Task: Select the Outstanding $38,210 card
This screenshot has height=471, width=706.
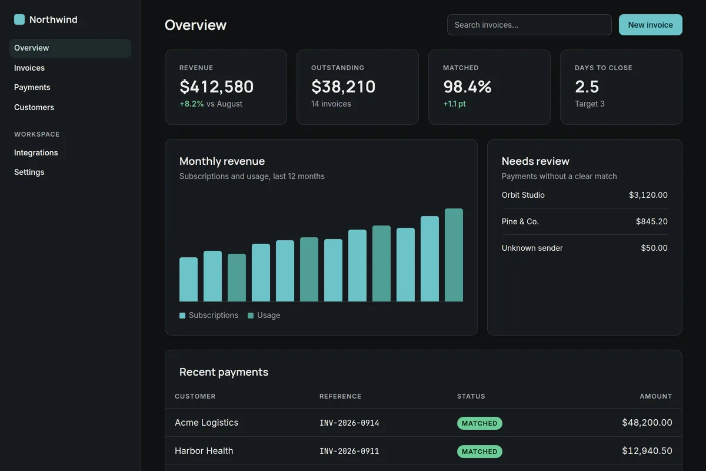Action: coord(358,87)
